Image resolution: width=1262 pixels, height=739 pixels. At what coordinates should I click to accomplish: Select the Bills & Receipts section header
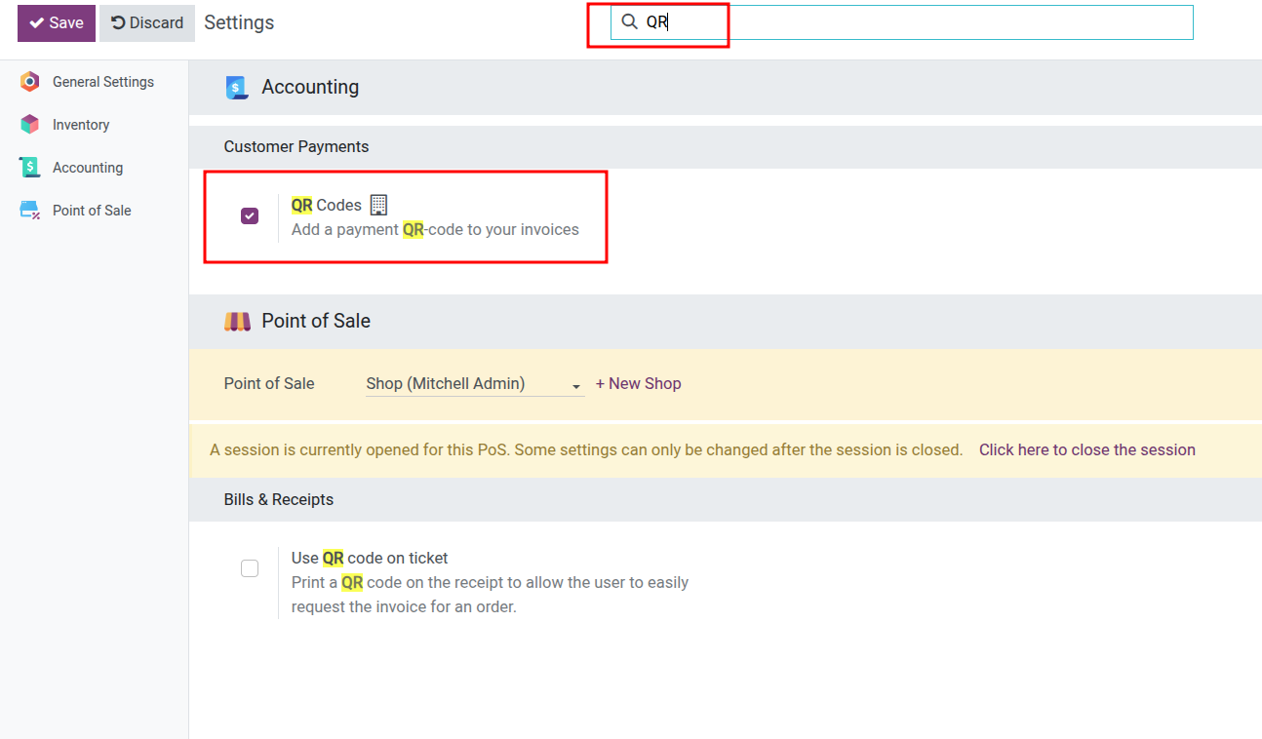click(279, 499)
